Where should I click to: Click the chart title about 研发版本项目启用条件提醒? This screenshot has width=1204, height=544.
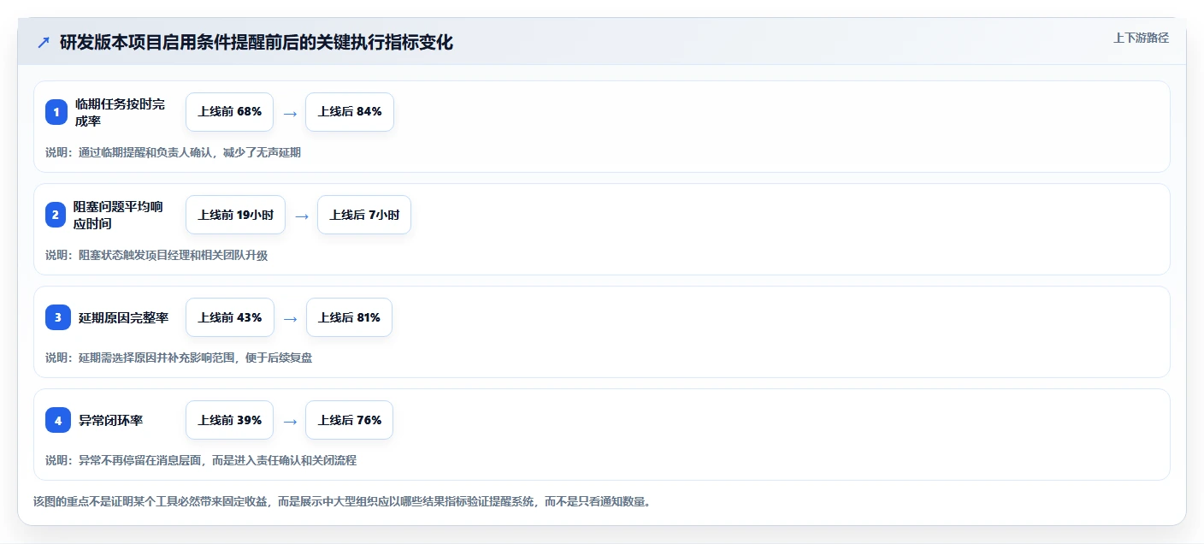tap(257, 43)
